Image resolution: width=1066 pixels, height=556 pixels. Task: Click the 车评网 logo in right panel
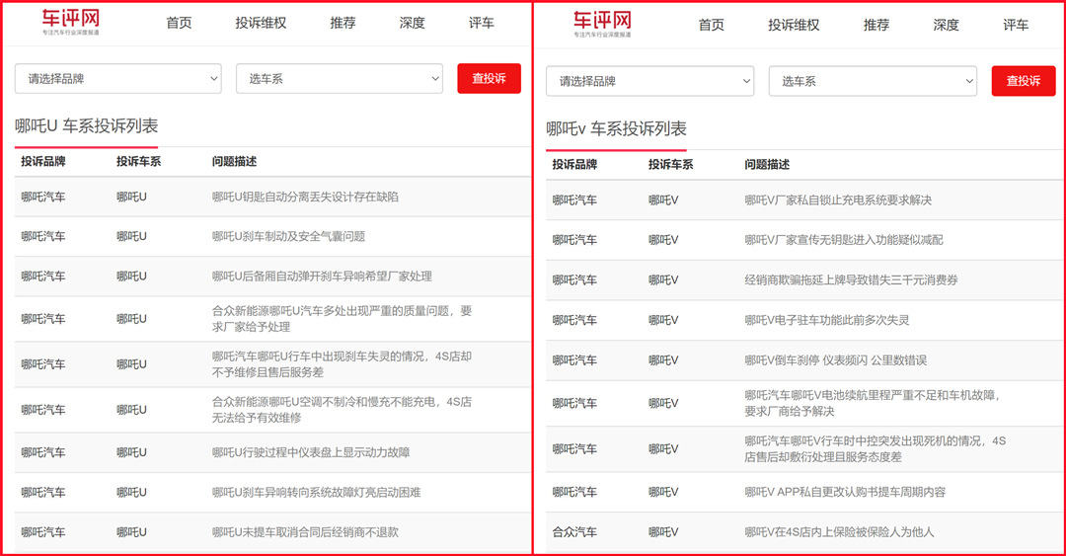click(x=602, y=25)
